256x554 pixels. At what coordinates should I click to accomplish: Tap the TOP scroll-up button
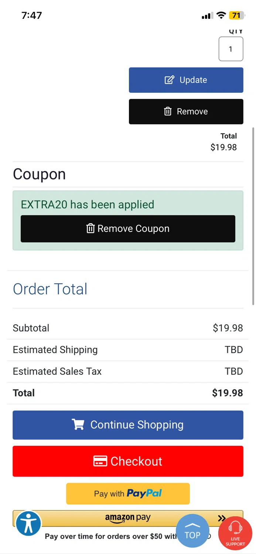[192, 531]
